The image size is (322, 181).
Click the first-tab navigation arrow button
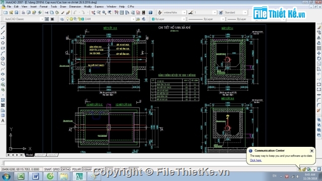tap(9, 155)
